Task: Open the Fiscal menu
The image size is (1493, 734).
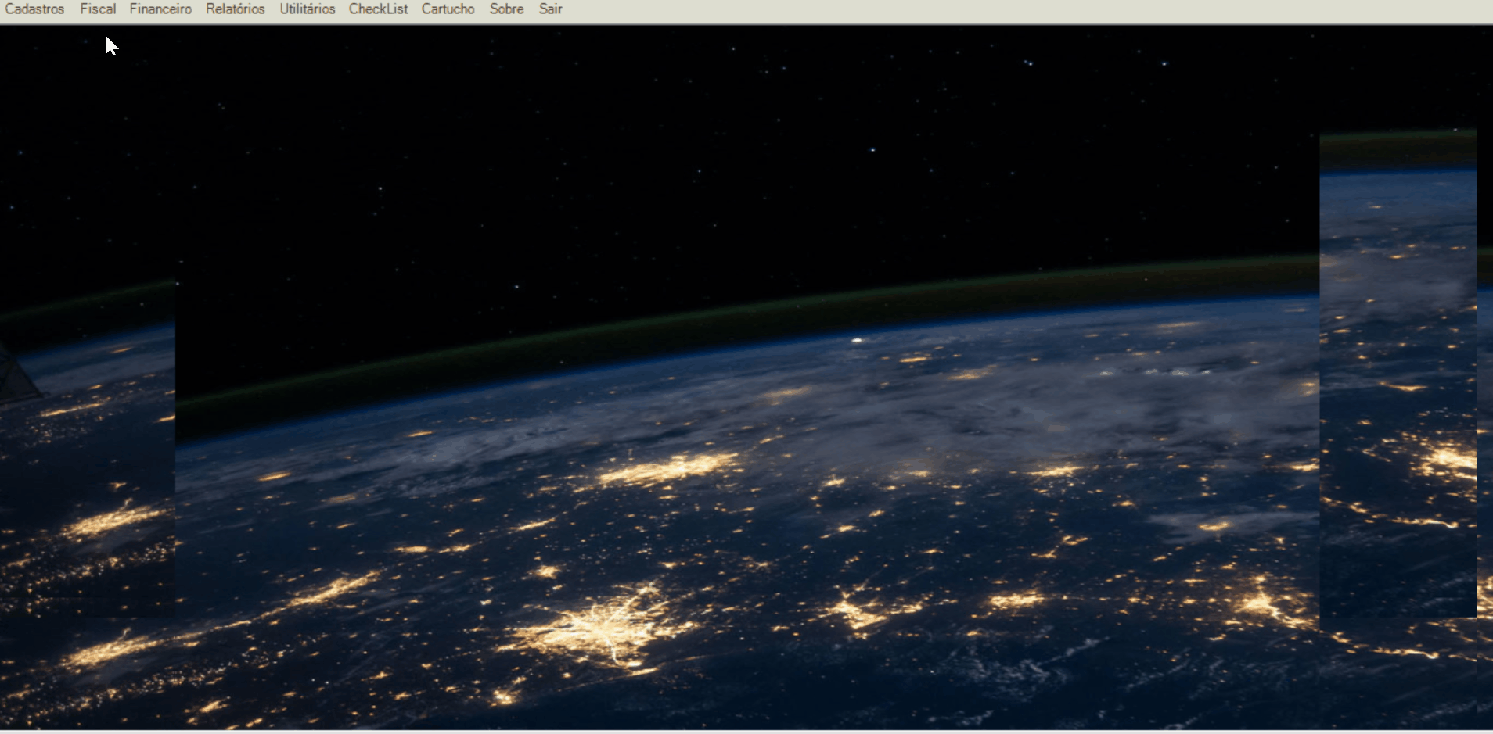Action: coord(98,9)
